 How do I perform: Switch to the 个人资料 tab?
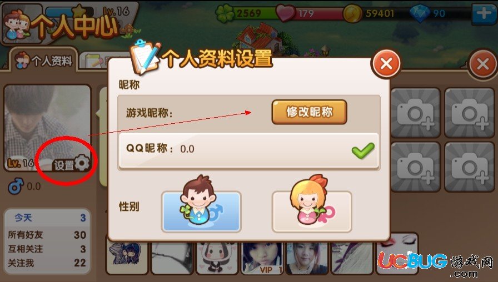pyautogui.click(x=44, y=60)
